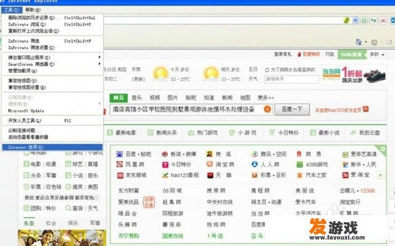
Task: Open the 热门游戏 category tab
Action: [203, 133]
